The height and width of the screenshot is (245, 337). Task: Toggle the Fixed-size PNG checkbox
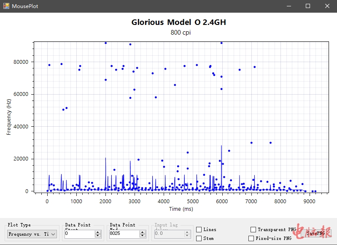click(x=251, y=239)
